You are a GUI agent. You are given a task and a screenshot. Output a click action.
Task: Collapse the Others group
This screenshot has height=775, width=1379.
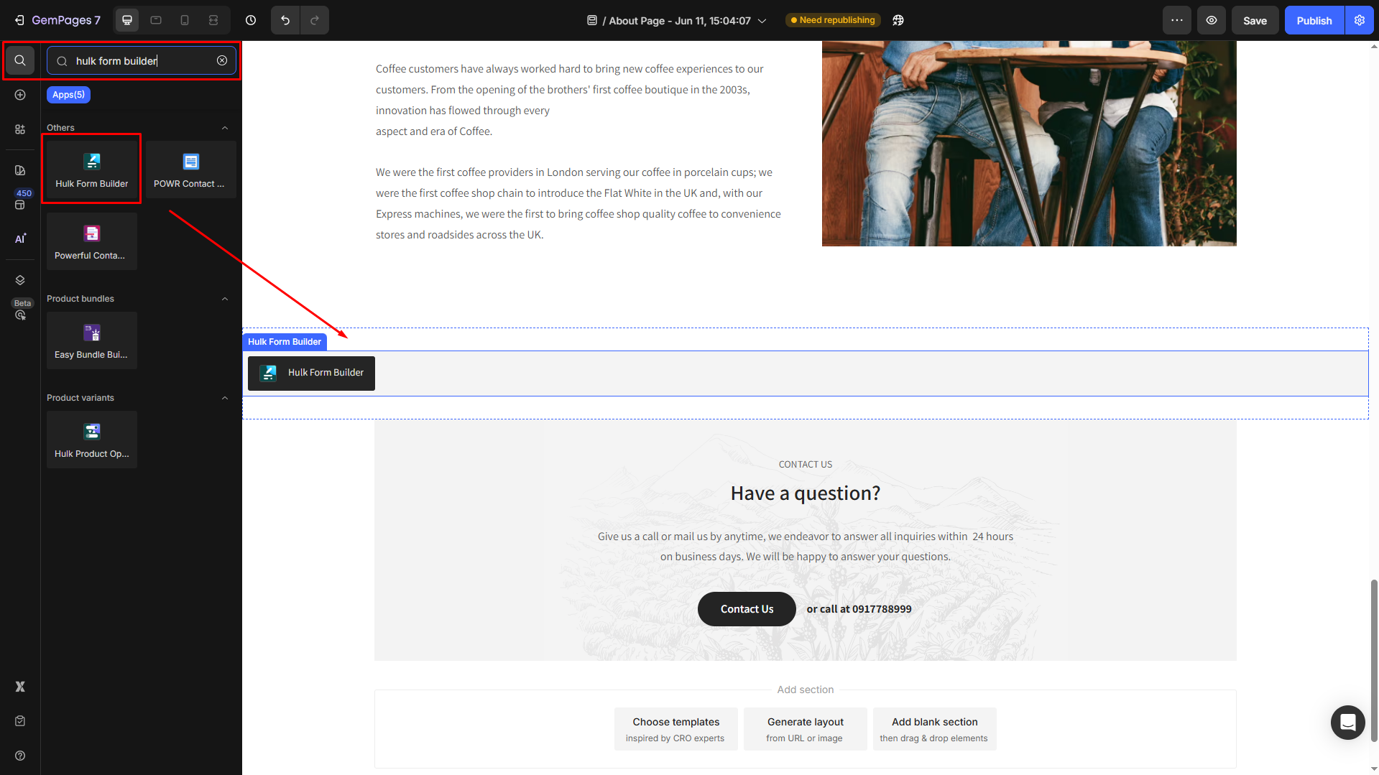pyautogui.click(x=225, y=128)
